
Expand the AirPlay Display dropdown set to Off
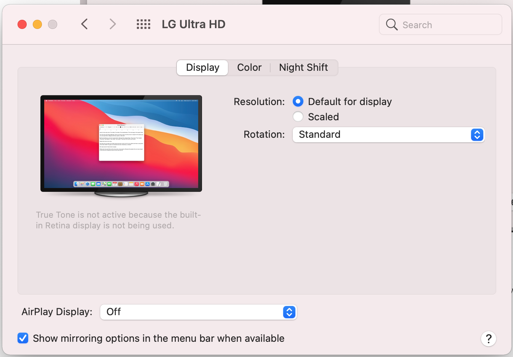[x=191, y=312]
